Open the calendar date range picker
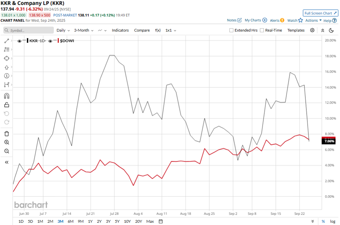 (161, 221)
